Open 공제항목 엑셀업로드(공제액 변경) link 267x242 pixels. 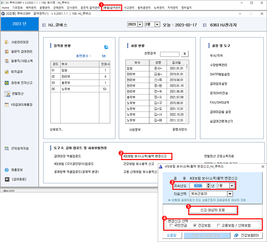click(x=76, y=172)
